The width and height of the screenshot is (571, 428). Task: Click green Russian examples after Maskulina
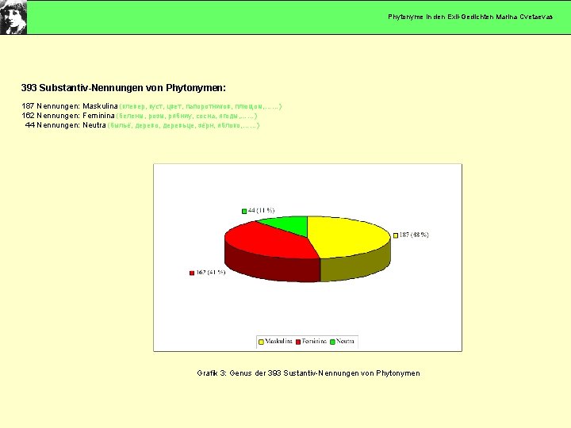point(201,106)
